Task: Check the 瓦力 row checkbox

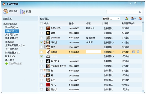Action: pyautogui.click(x=41, y=80)
